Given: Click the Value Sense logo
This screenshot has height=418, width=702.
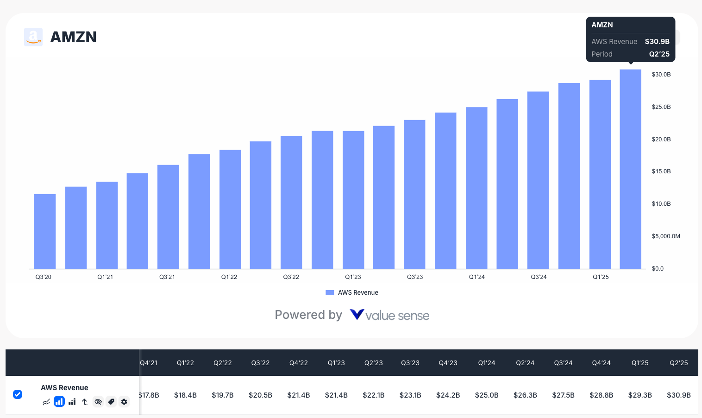Looking at the screenshot, I should tap(389, 315).
